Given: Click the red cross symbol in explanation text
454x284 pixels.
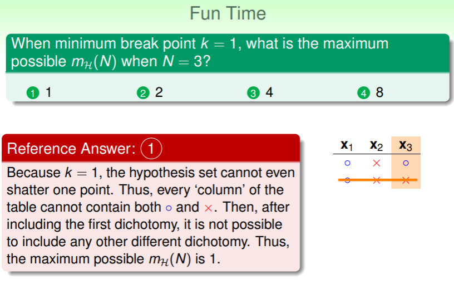Looking at the screenshot, I should pos(208,208).
